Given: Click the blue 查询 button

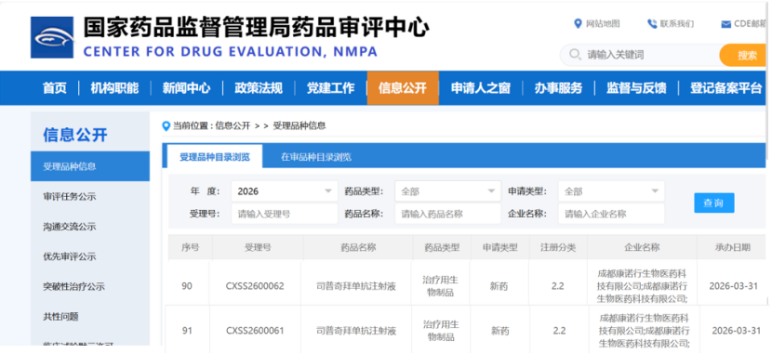Looking at the screenshot, I should click(714, 203).
